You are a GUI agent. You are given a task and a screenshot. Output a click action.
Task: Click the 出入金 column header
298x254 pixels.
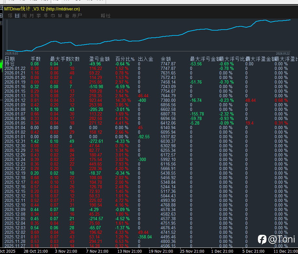tap(145, 59)
